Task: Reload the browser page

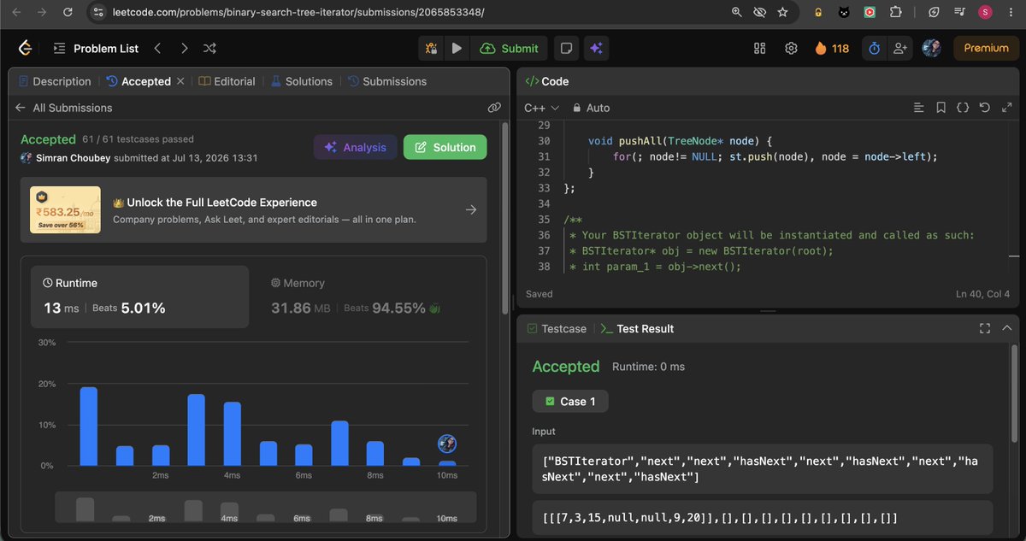Action: tap(70, 13)
